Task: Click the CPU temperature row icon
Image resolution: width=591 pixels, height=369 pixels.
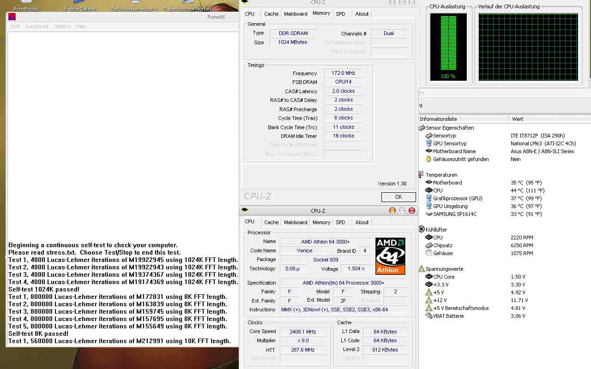Action: click(x=429, y=190)
